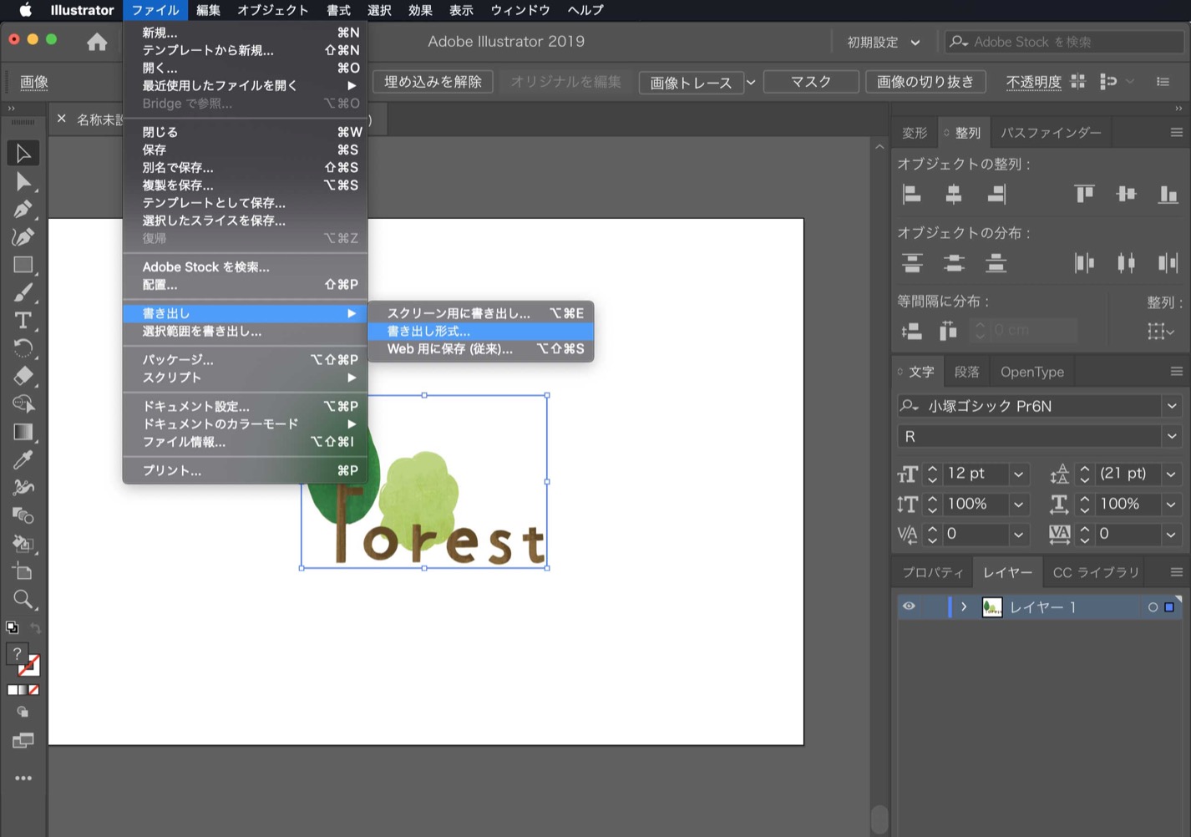
Task: Open the Edit Toolbar three-dots button
Action: (23, 779)
